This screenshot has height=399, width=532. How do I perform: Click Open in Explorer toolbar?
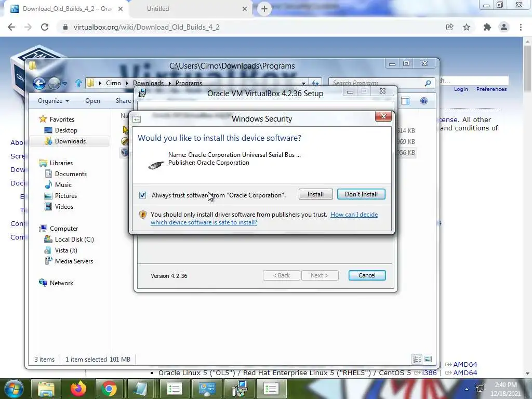tap(92, 101)
